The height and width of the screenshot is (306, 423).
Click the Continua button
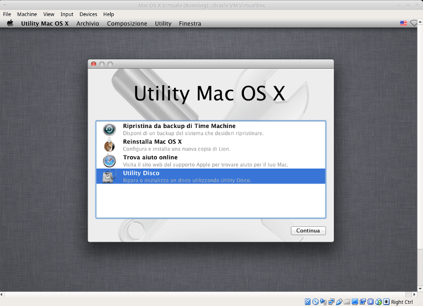click(308, 231)
